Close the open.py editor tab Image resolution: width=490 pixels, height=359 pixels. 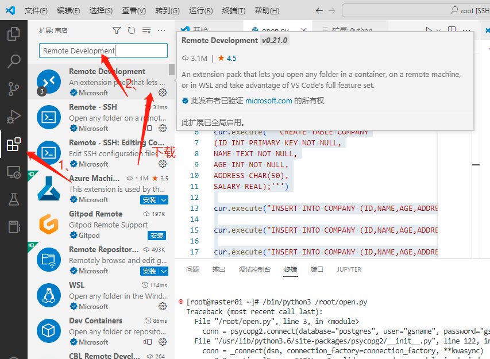(x=303, y=30)
